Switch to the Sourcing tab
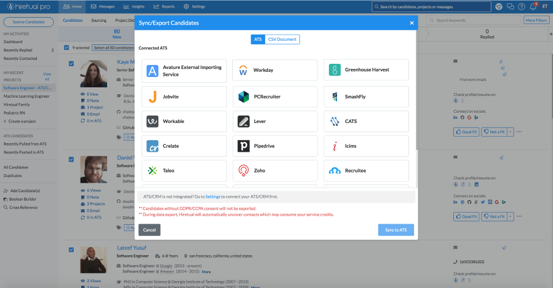553x288 pixels. 99,21
